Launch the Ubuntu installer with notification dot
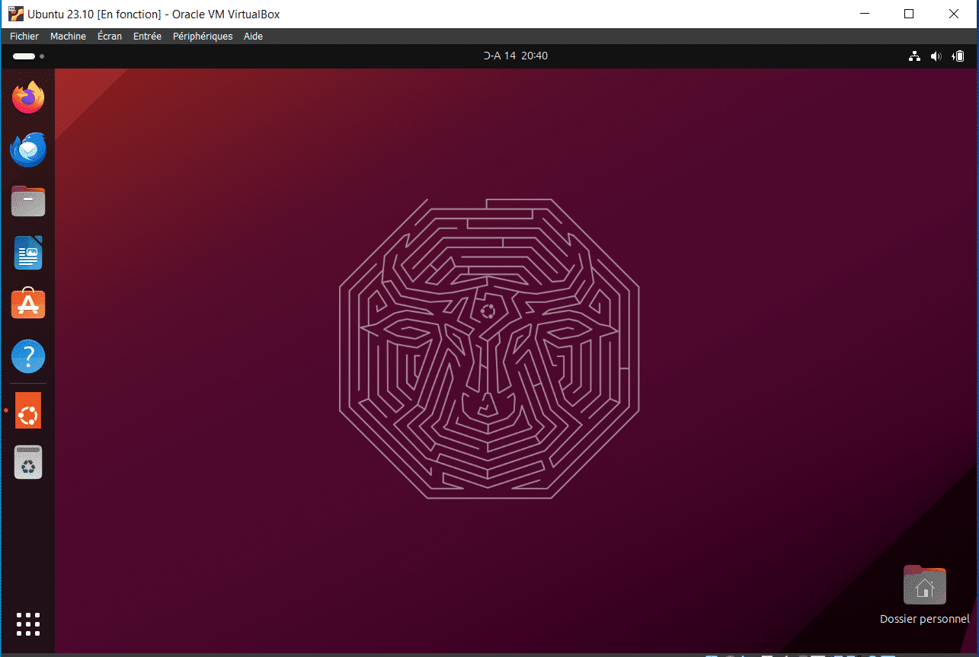The image size is (979, 657). pos(28,410)
